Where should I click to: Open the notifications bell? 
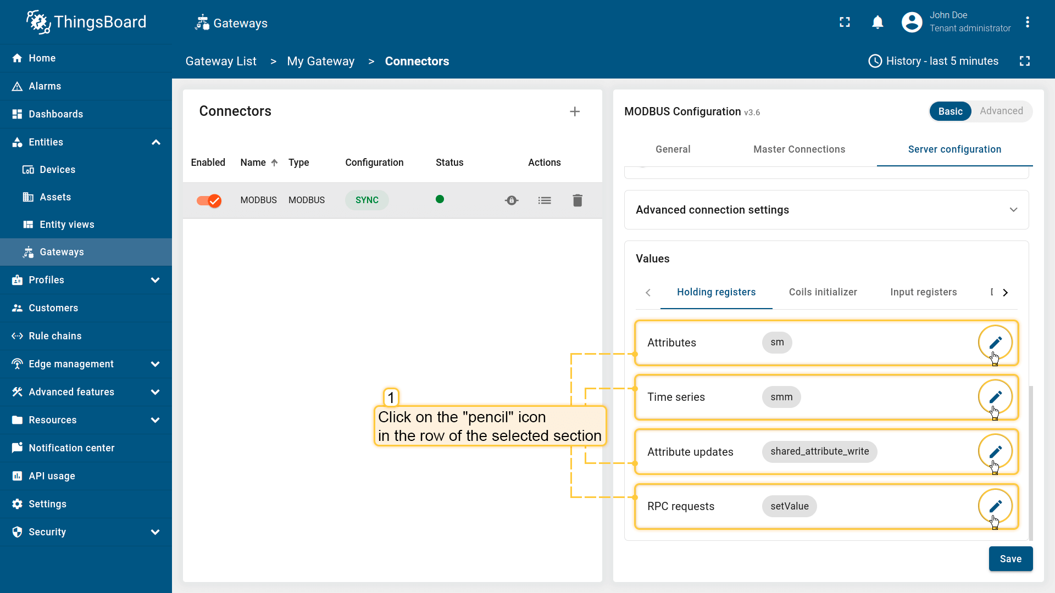tap(878, 23)
